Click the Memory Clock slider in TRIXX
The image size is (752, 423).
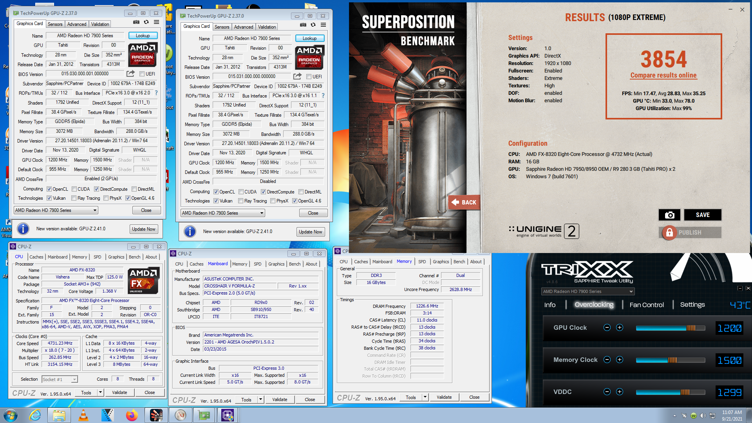[x=670, y=360]
